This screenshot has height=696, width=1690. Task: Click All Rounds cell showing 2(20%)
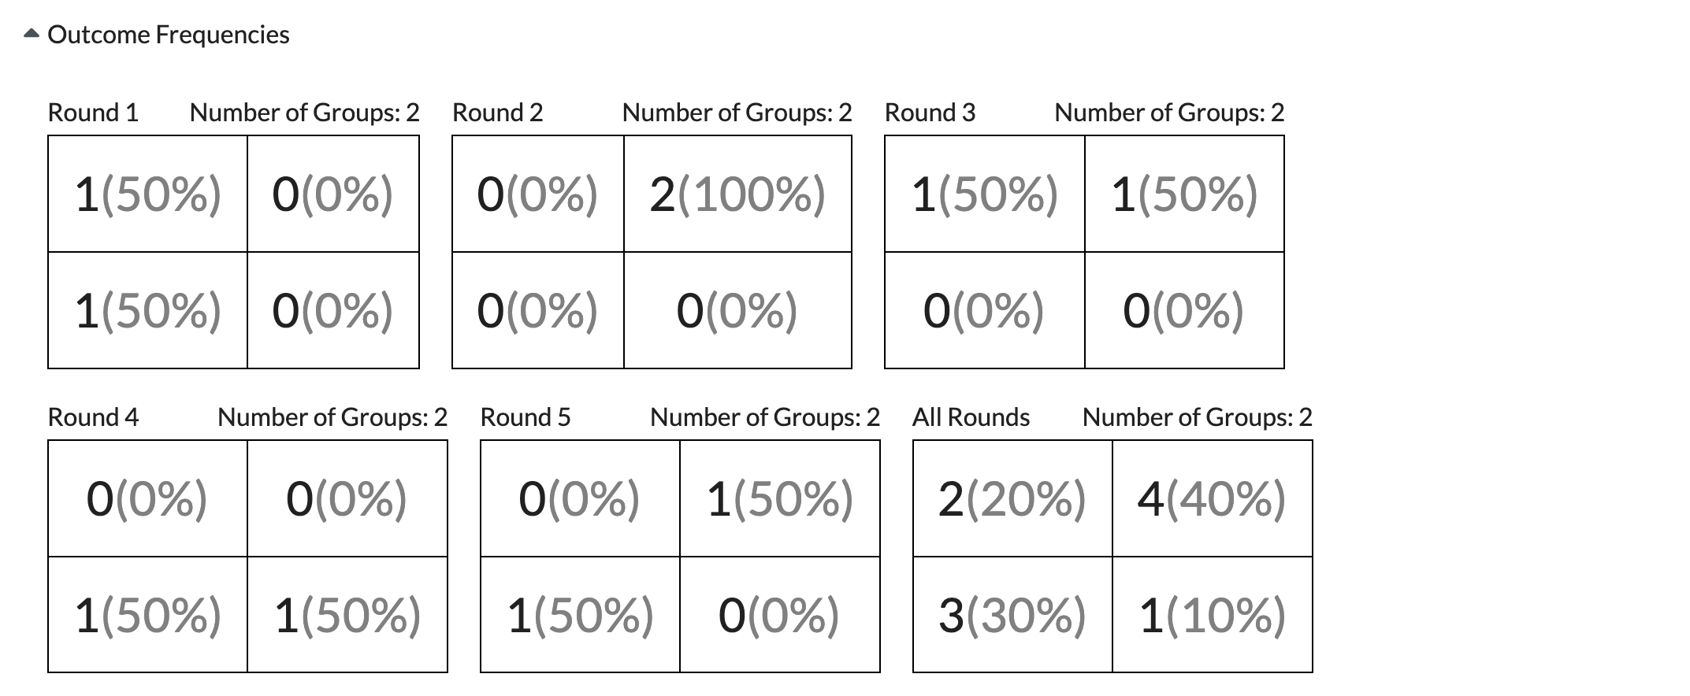click(1013, 498)
